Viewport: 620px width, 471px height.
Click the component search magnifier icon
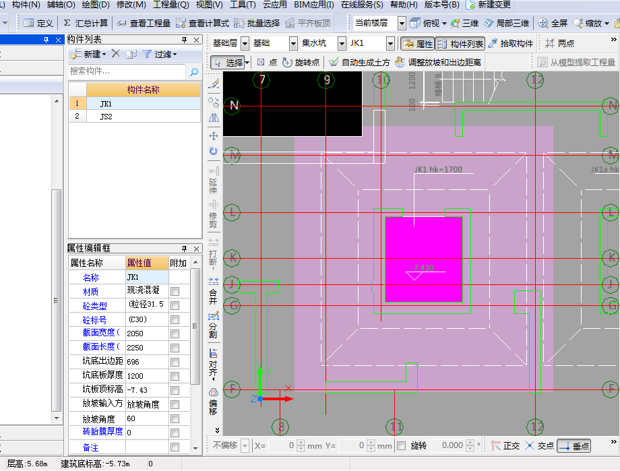click(194, 71)
